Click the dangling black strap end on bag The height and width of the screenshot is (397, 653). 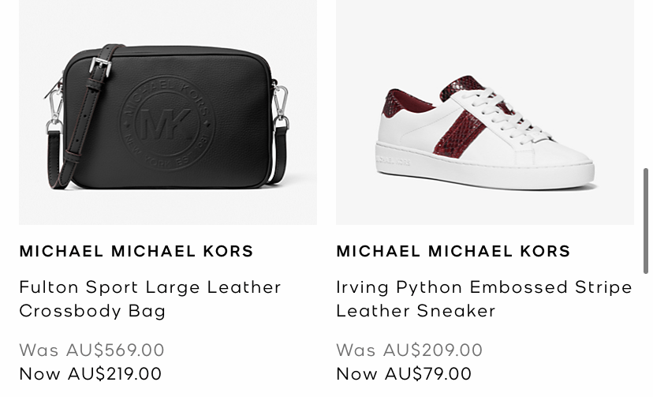[x=54, y=159]
